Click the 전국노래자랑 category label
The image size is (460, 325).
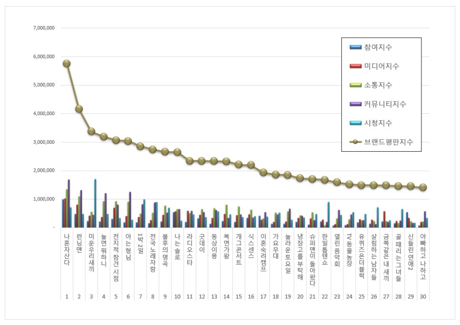tap(153, 253)
